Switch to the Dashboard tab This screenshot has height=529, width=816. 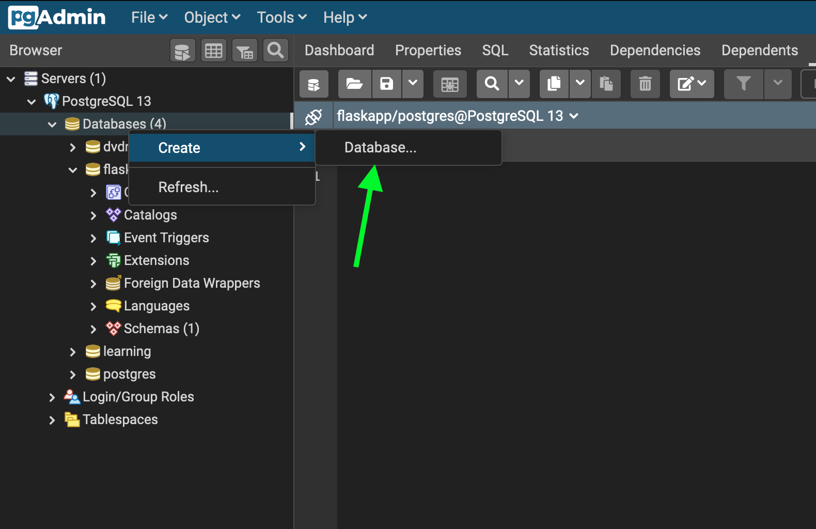click(339, 50)
